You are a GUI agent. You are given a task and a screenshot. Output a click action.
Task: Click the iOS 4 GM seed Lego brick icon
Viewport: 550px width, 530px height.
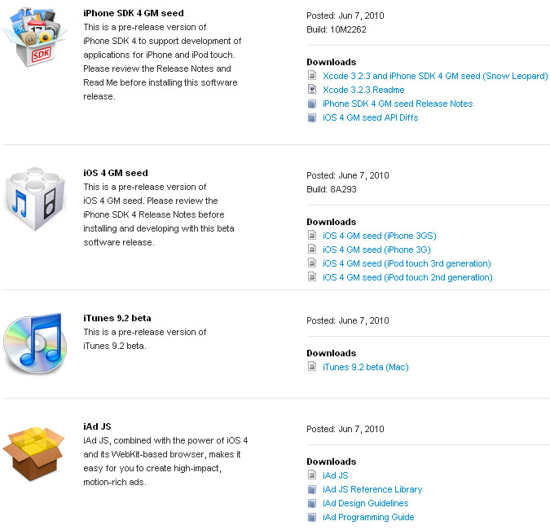point(35,199)
